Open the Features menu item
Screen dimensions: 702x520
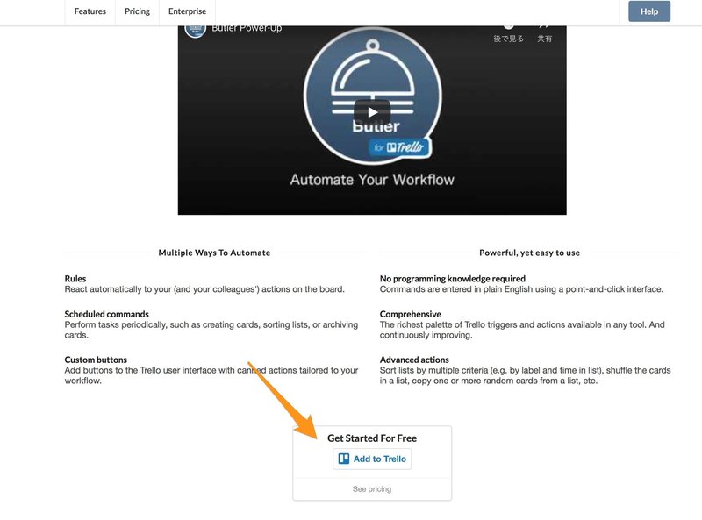coord(90,11)
